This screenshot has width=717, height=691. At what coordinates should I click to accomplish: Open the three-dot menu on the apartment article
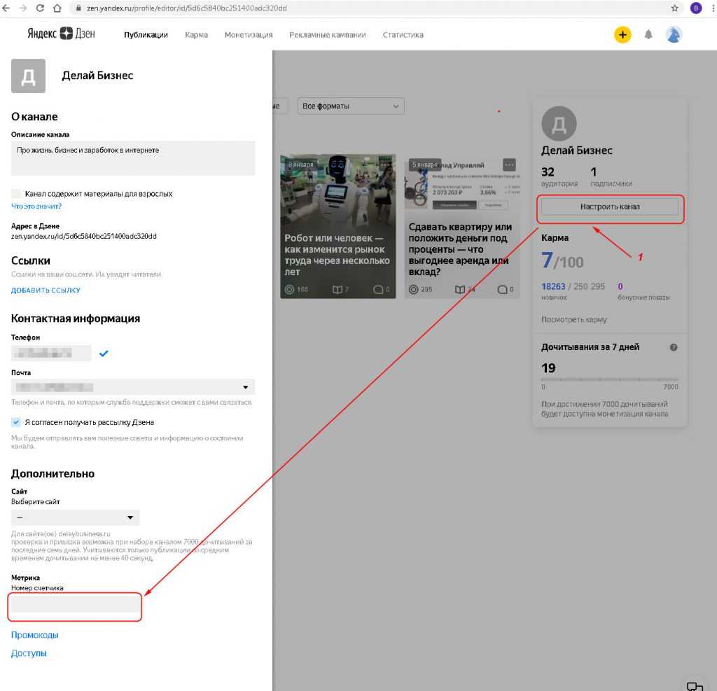pyautogui.click(x=509, y=165)
